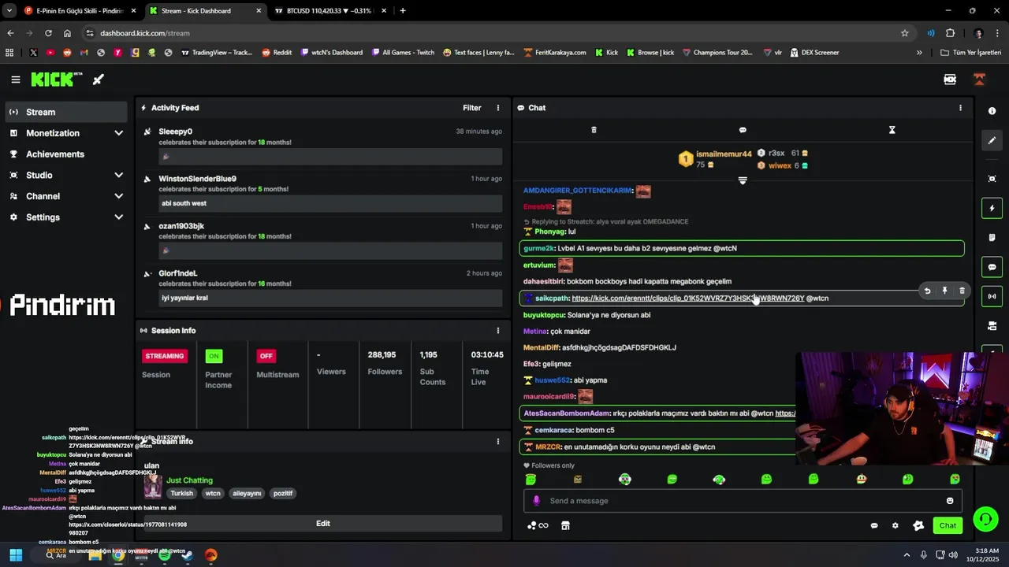This screenshot has height=567, width=1009.
Task: Open Achievements in the sidebar
Action: pyautogui.click(x=66, y=154)
